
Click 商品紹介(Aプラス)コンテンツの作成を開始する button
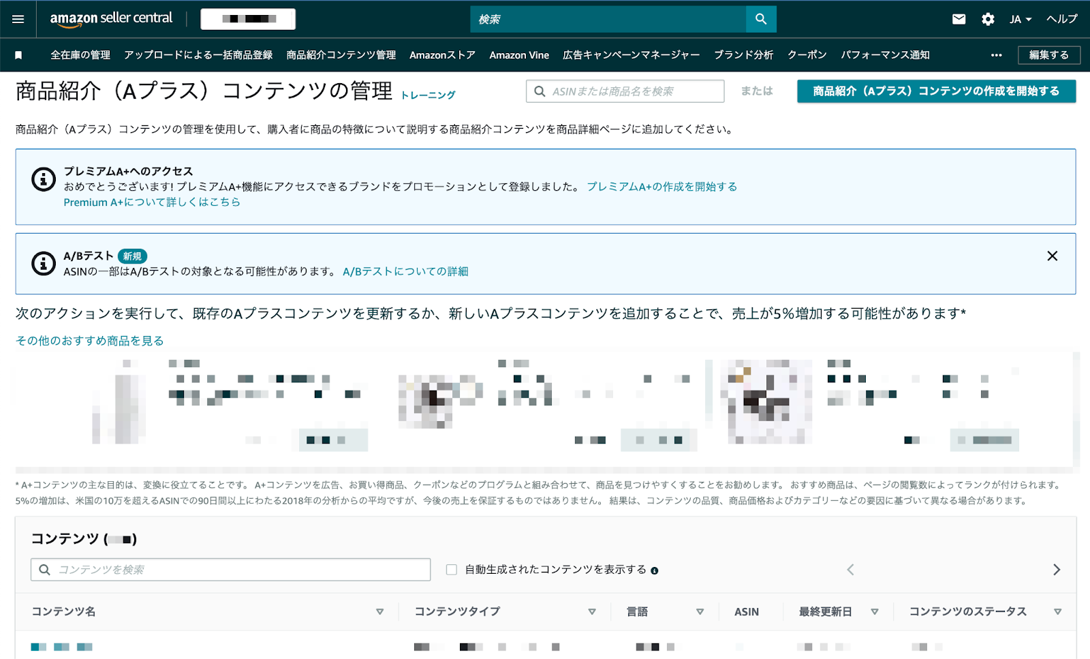point(936,91)
